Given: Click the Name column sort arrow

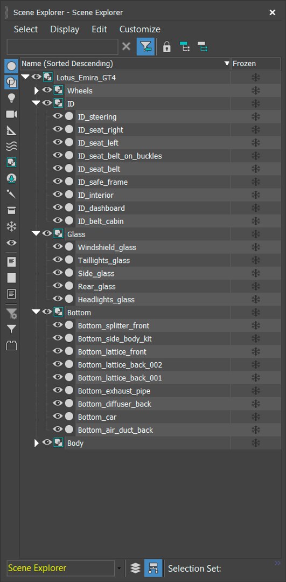Looking at the screenshot, I should (x=227, y=64).
